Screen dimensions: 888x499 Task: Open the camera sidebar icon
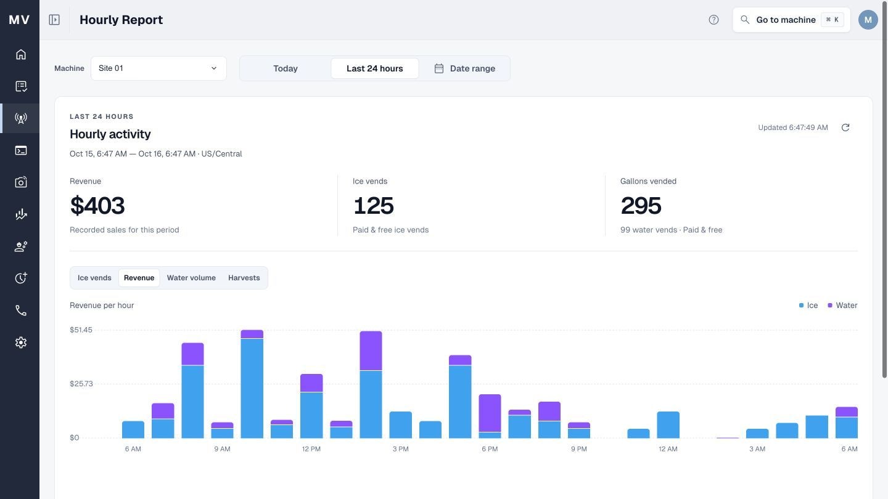point(21,182)
